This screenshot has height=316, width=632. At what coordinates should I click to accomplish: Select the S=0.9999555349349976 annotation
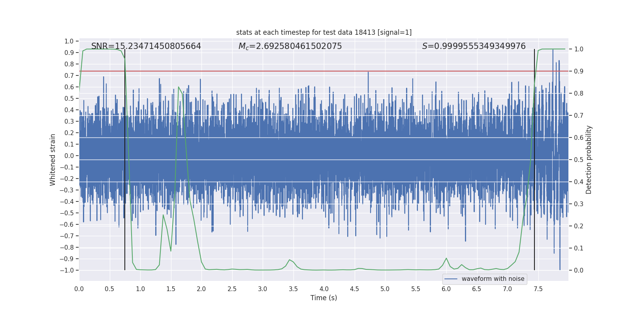click(474, 46)
